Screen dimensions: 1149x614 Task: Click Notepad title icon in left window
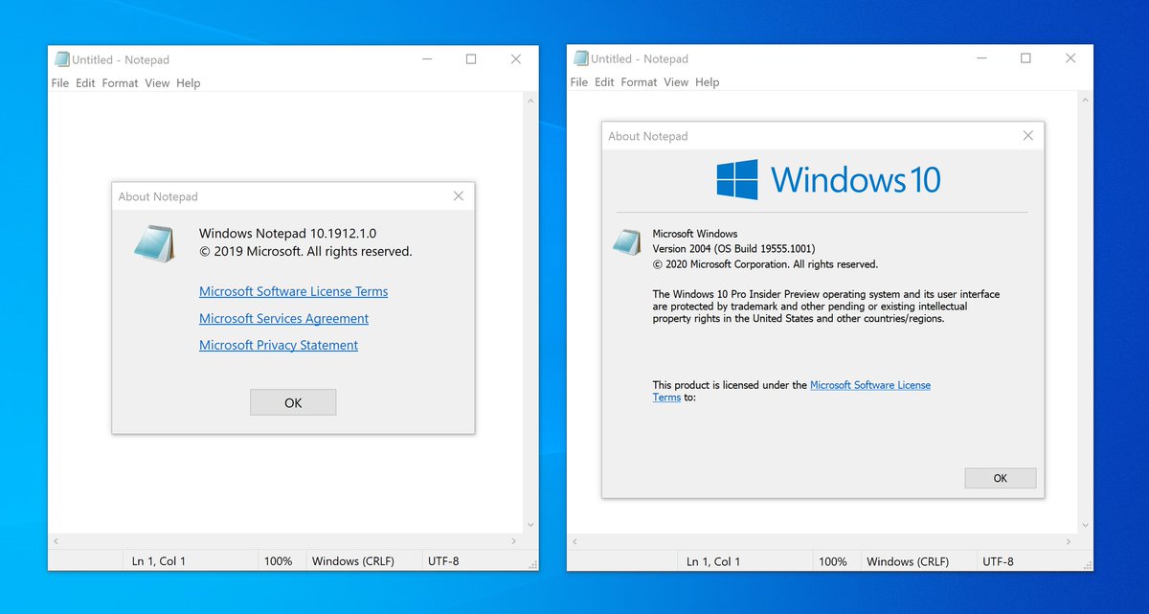click(x=61, y=59)
